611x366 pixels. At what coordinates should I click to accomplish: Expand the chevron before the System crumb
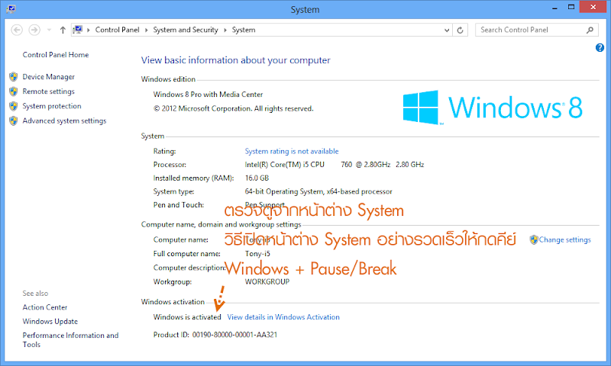(225, 30)
